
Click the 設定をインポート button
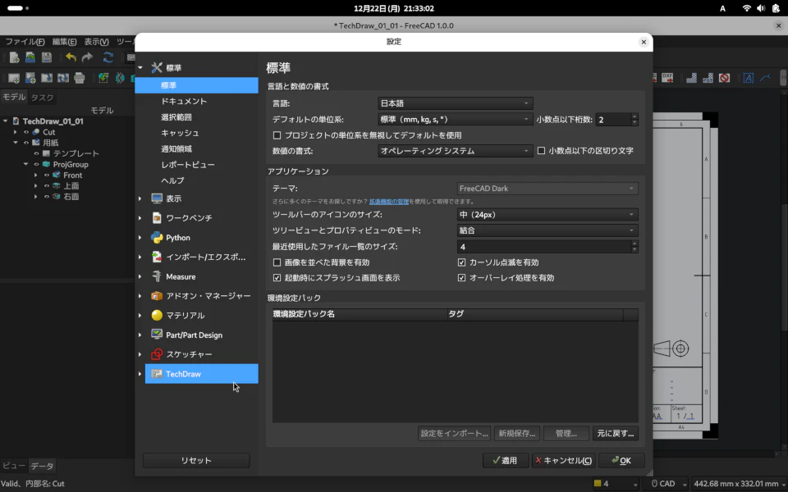[454, 433]
